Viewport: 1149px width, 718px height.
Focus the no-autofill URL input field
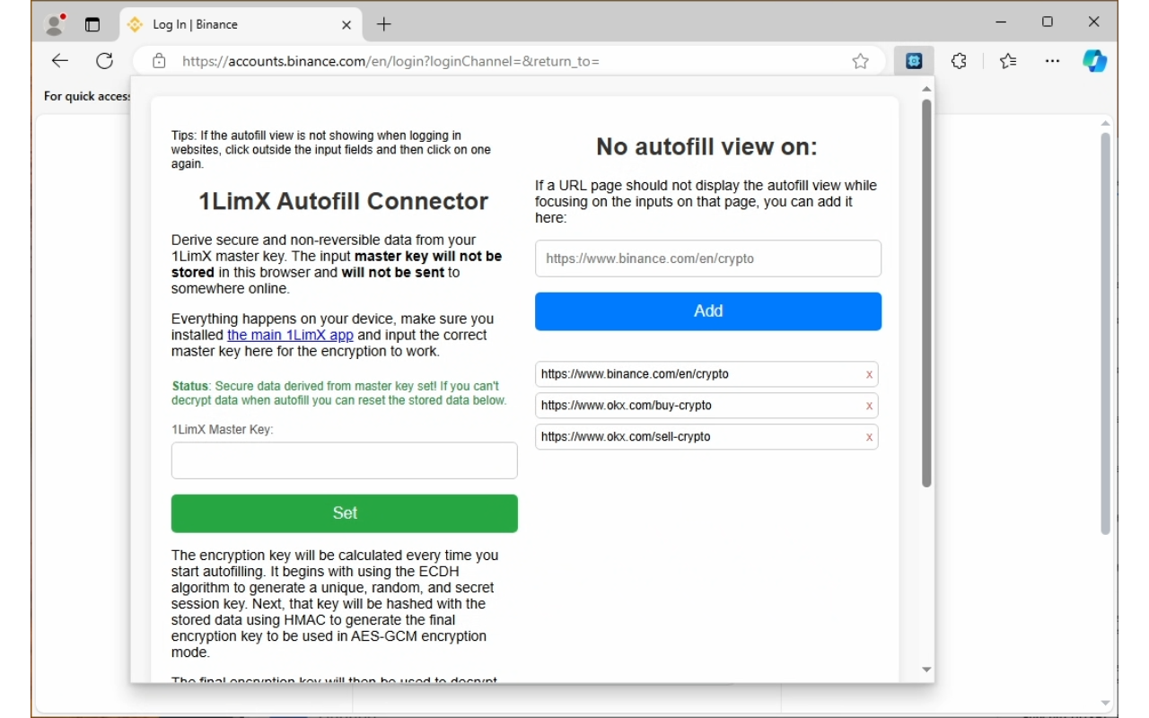[x=708, y=258]
